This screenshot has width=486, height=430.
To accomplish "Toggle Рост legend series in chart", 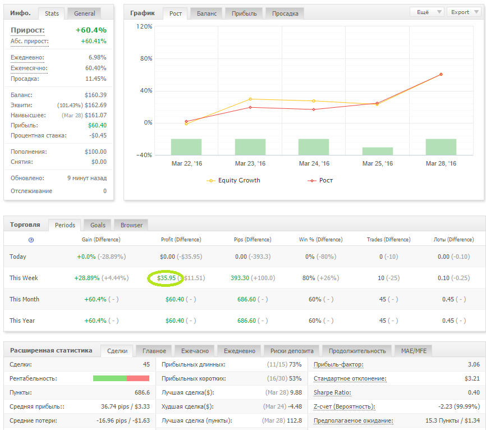I will point(320,180).
